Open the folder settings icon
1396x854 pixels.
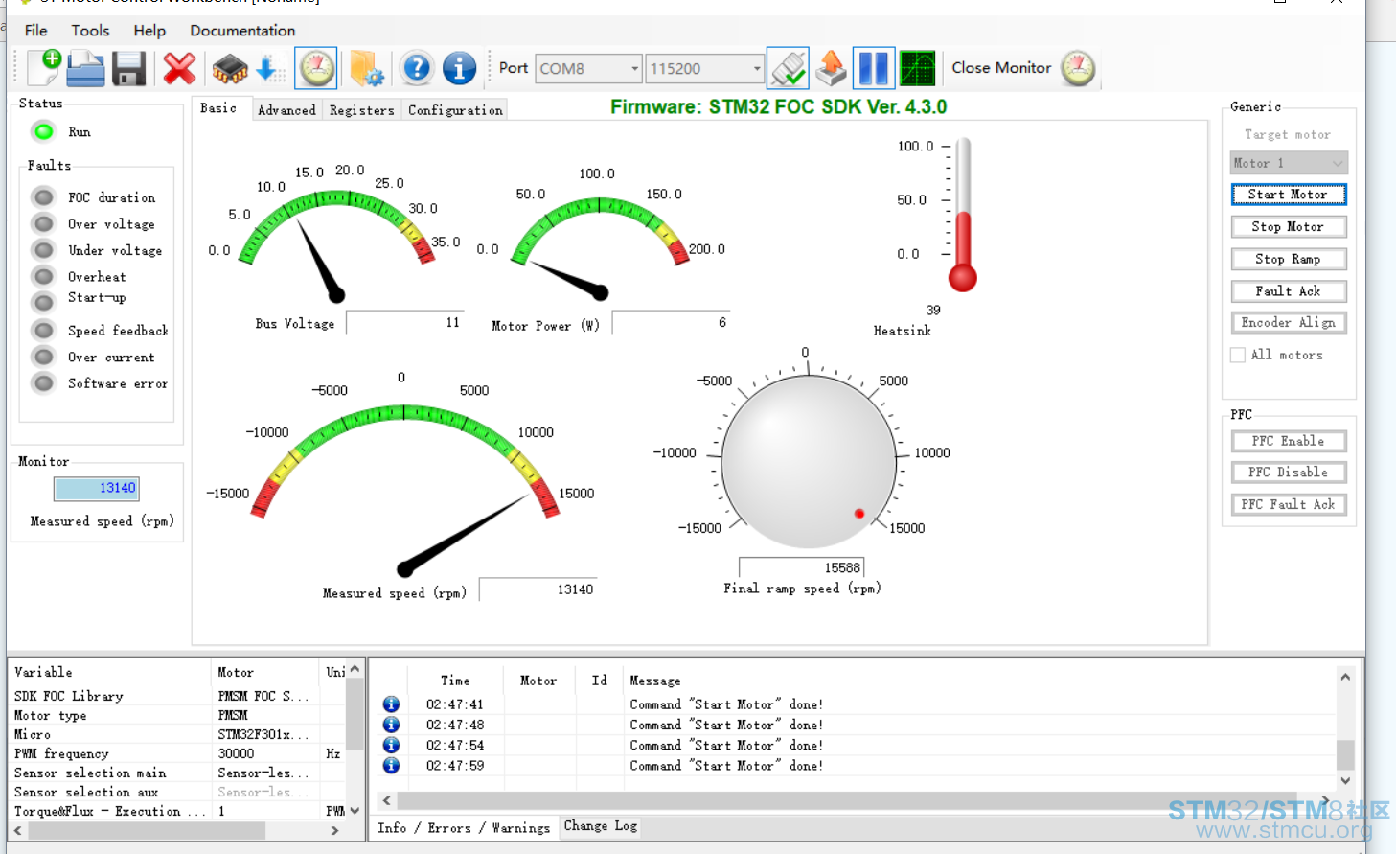click(366, 68)
